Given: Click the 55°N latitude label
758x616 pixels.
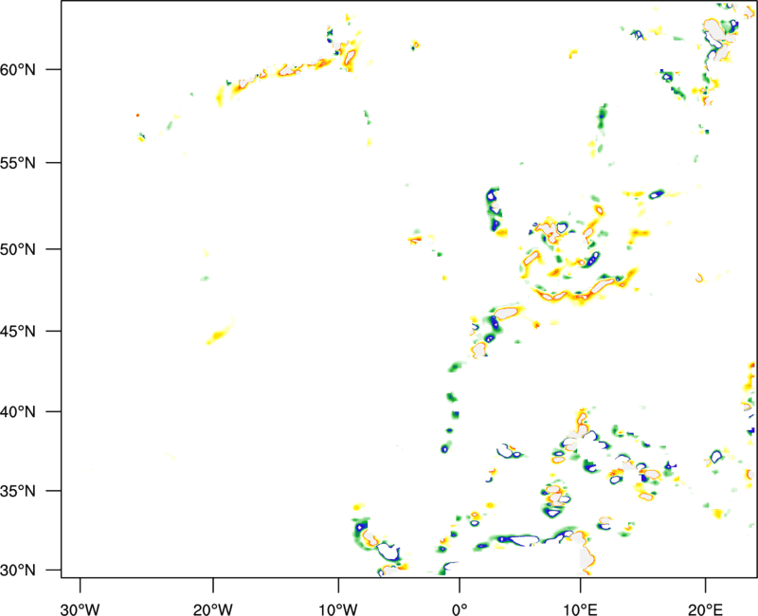Looking at the screenshot, I should (x=18, y=163).
